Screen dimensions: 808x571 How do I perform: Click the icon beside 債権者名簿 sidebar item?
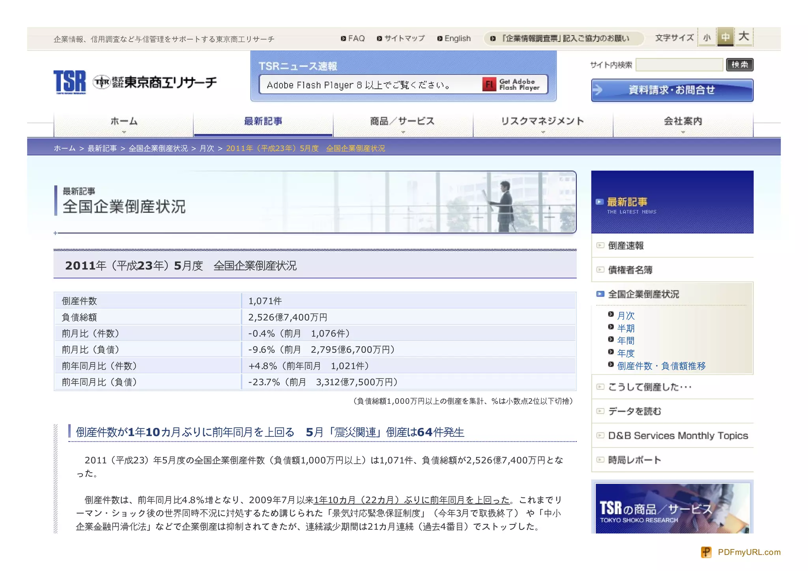[x=600, y=270]
